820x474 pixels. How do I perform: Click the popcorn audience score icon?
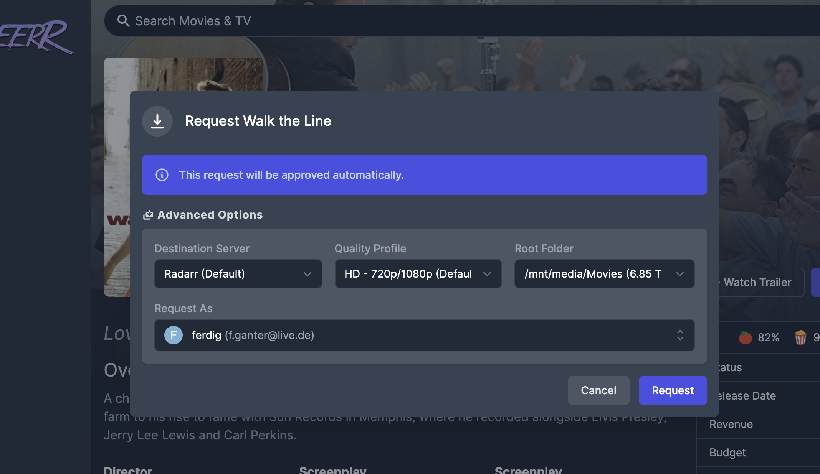tap(801, 337)
